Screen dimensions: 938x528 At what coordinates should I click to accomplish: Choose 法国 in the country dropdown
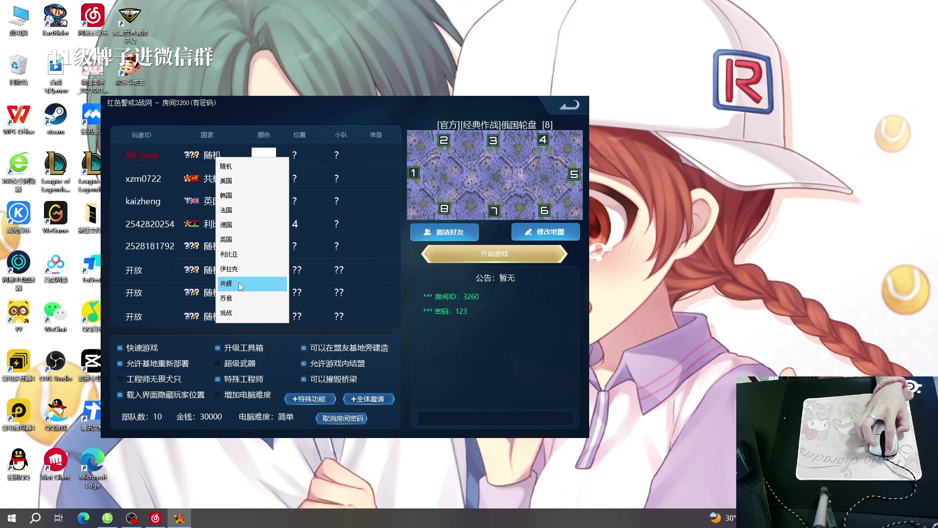point(252,210)
